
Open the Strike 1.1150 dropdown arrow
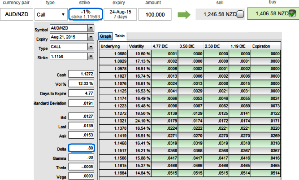click(x=91, y=56)
